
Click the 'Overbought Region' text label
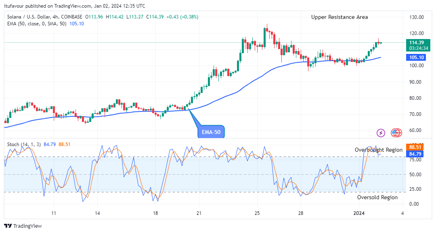tap(378, 150)
